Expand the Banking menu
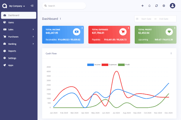Viewport: 181px width, 120px height. click(18, 44)
